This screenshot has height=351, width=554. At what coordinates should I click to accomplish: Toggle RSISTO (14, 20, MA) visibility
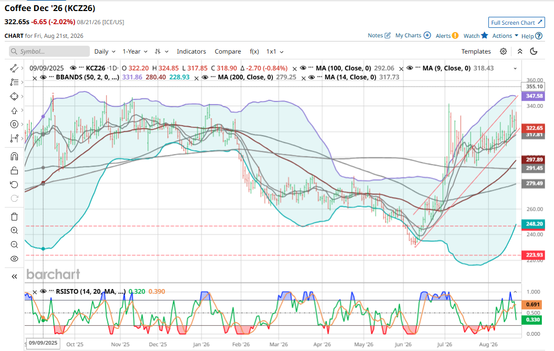(x=43, y=292)
